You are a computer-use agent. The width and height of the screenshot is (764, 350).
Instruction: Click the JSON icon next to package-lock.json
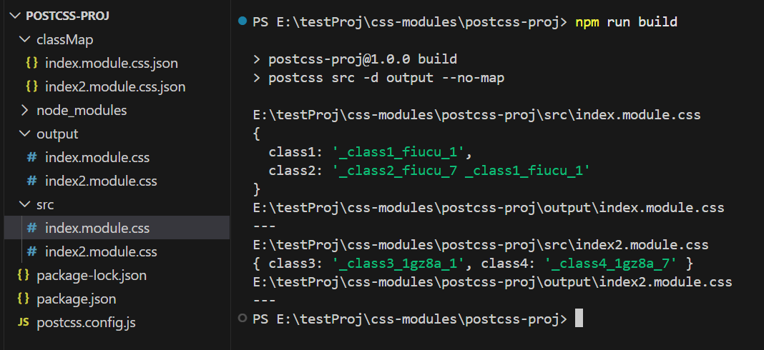23,275
